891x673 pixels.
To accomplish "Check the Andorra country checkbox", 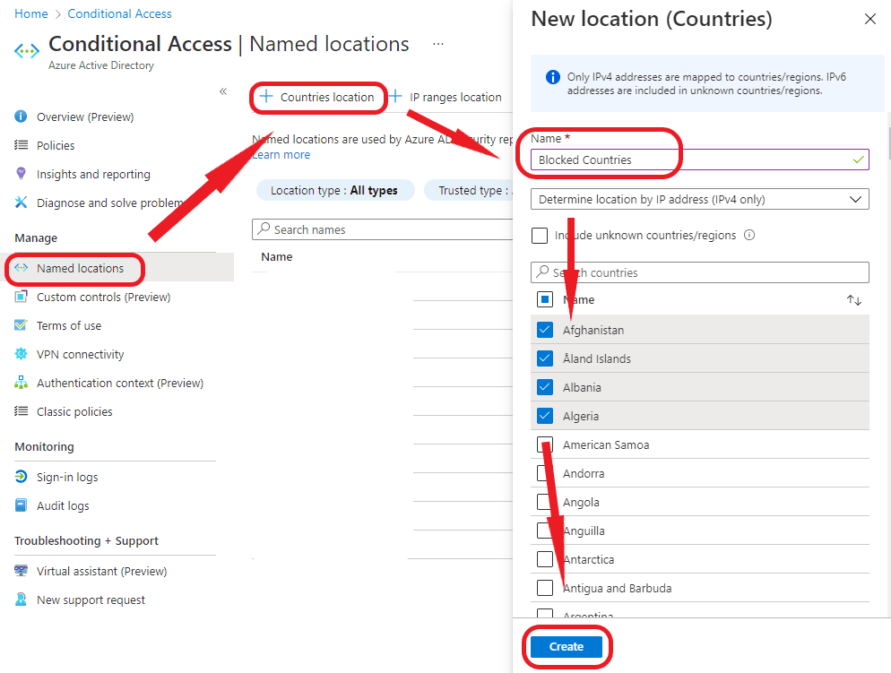I will coord(544,473).
